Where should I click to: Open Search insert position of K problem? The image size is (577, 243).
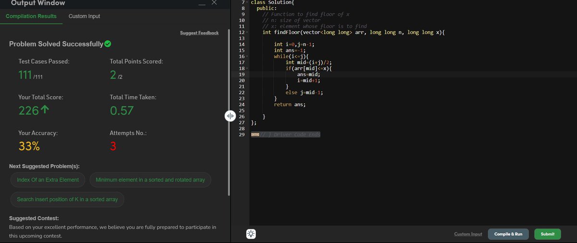67,199
